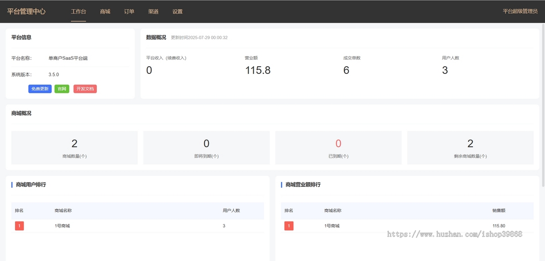The image size is (545, 261).
Task: Select the 商城数量 stat card
Action: click(x=74, y=147)
